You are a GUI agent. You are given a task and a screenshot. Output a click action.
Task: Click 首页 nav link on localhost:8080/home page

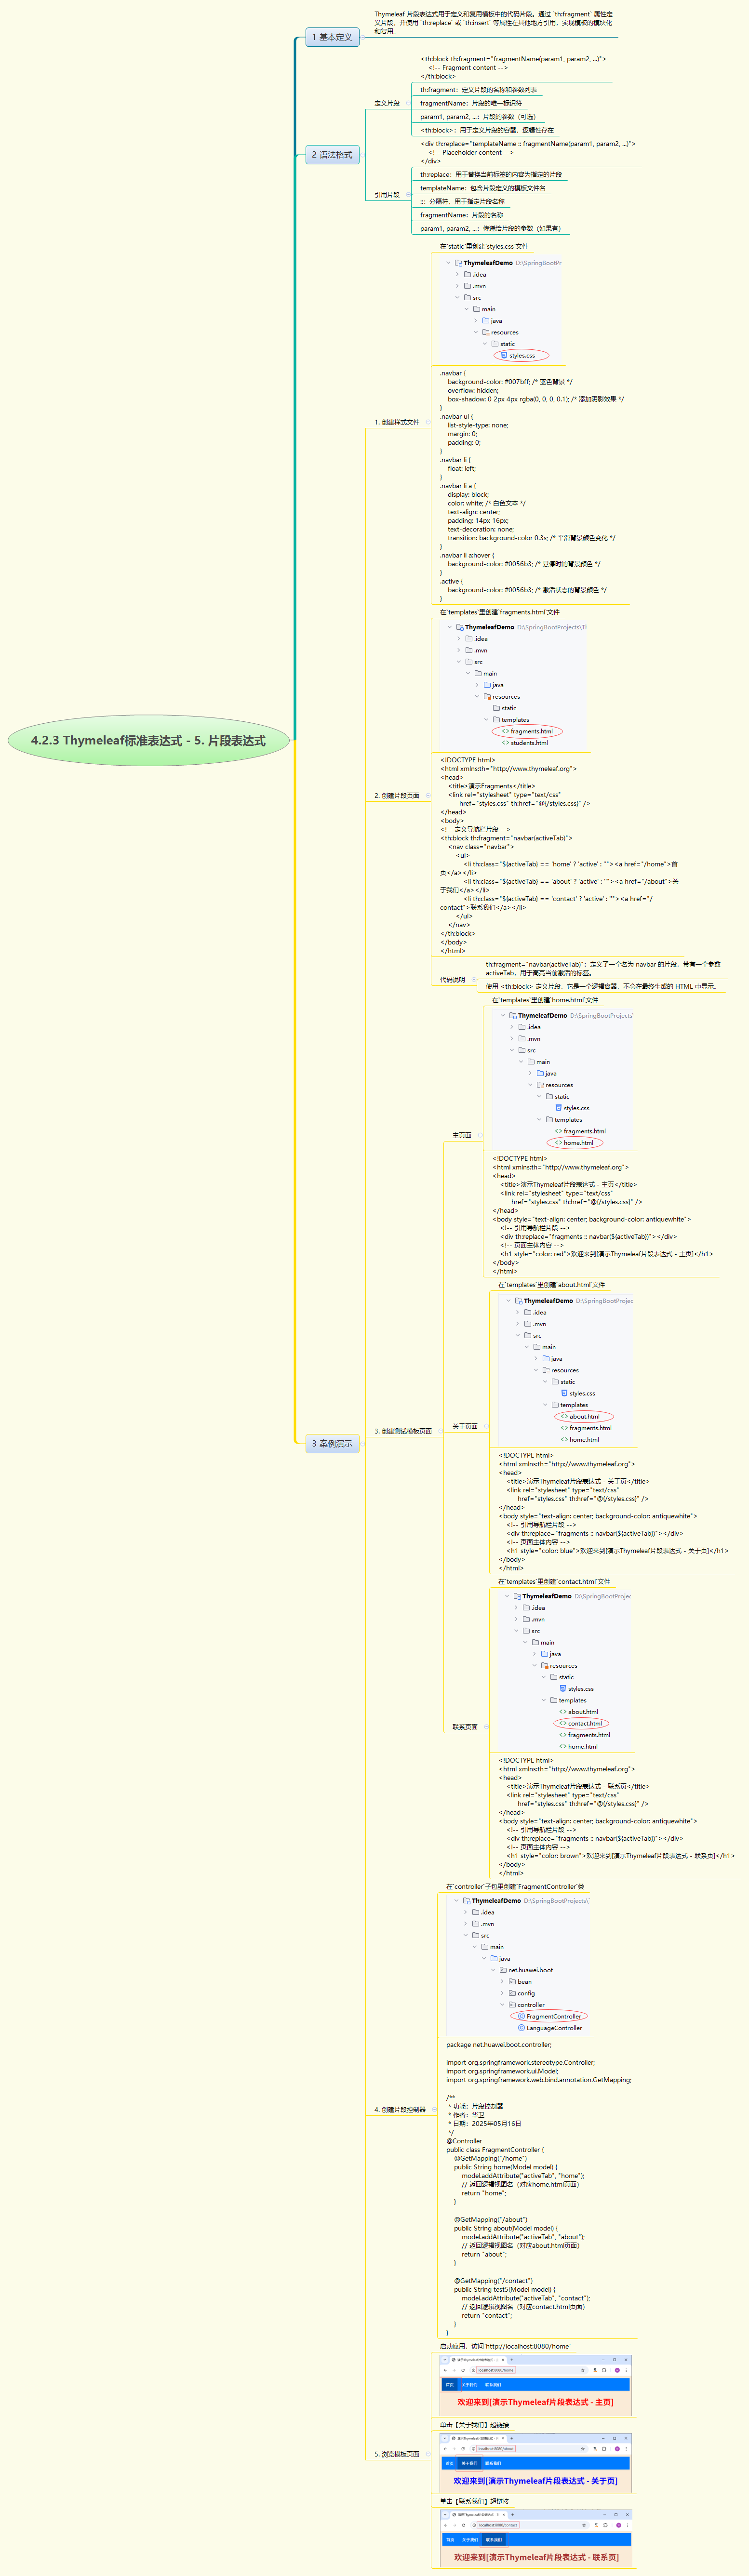click(x=449, y=2385)
